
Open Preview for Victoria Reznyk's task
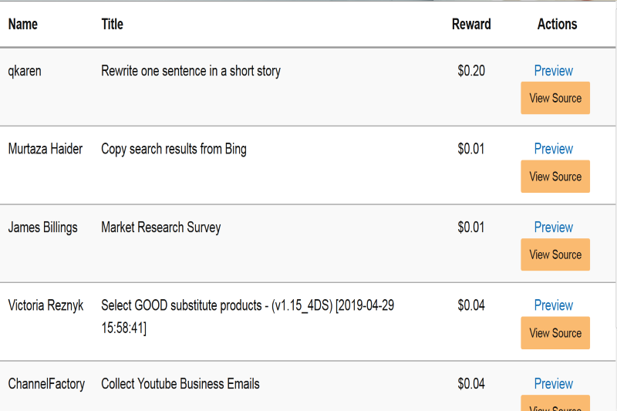click(x=553, y=305)
